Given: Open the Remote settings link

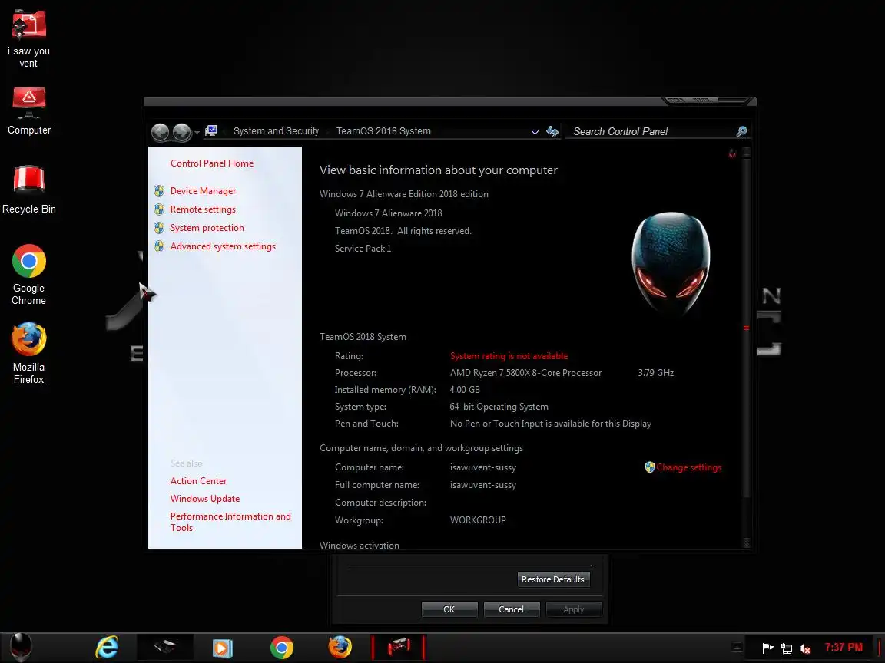Looking at the screenshot, I should click(x=203, y=209).
